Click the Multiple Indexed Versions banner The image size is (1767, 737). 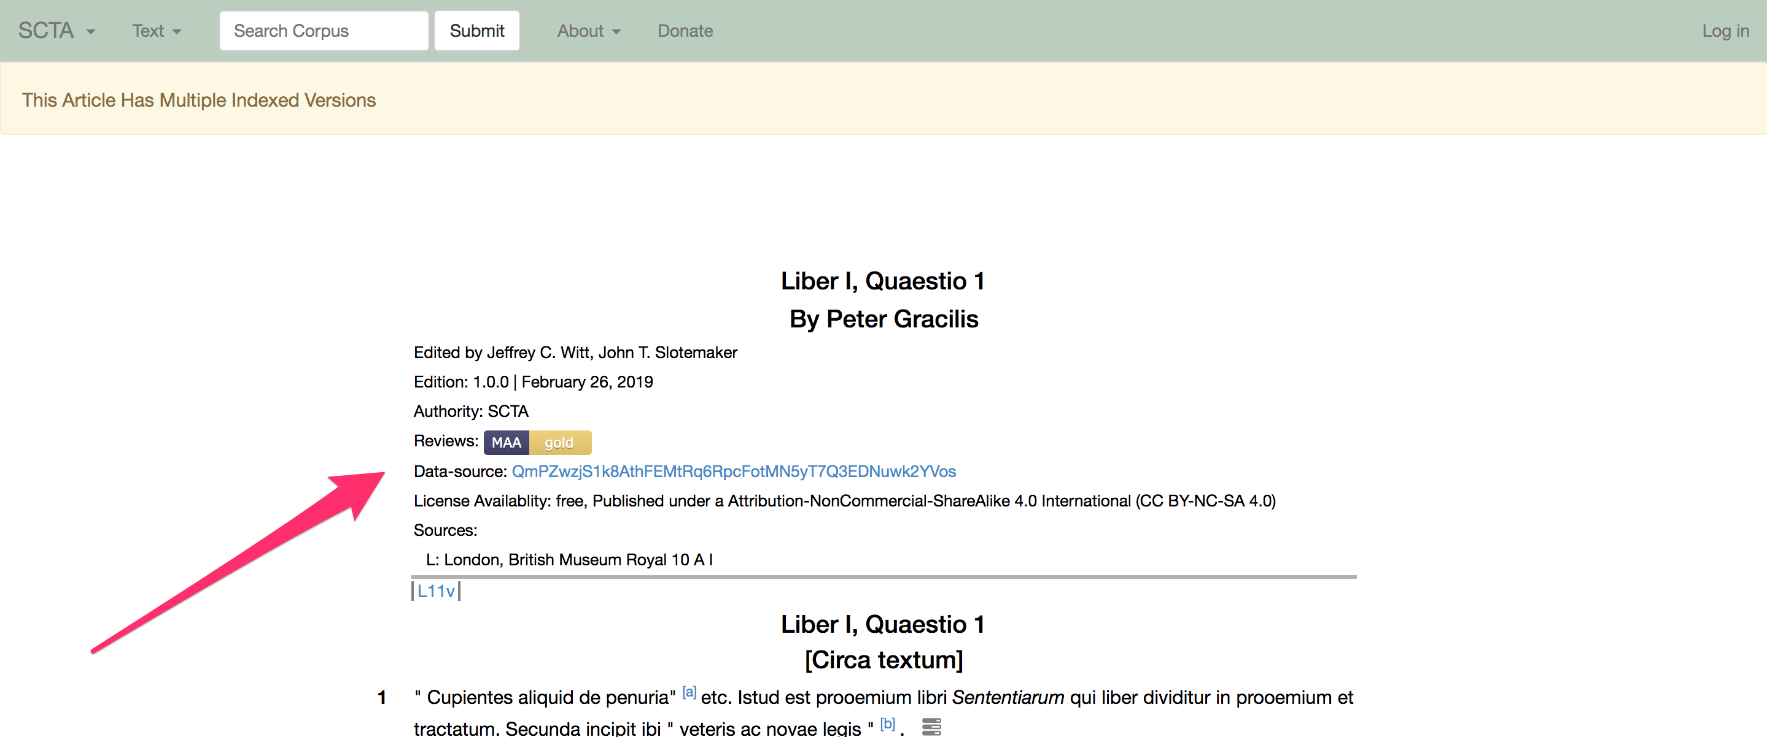[x=199, y=100]
